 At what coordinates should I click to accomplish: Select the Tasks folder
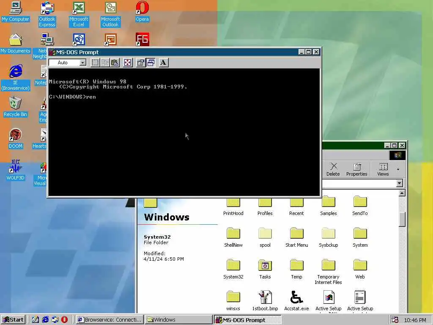(x=265, y=270)
